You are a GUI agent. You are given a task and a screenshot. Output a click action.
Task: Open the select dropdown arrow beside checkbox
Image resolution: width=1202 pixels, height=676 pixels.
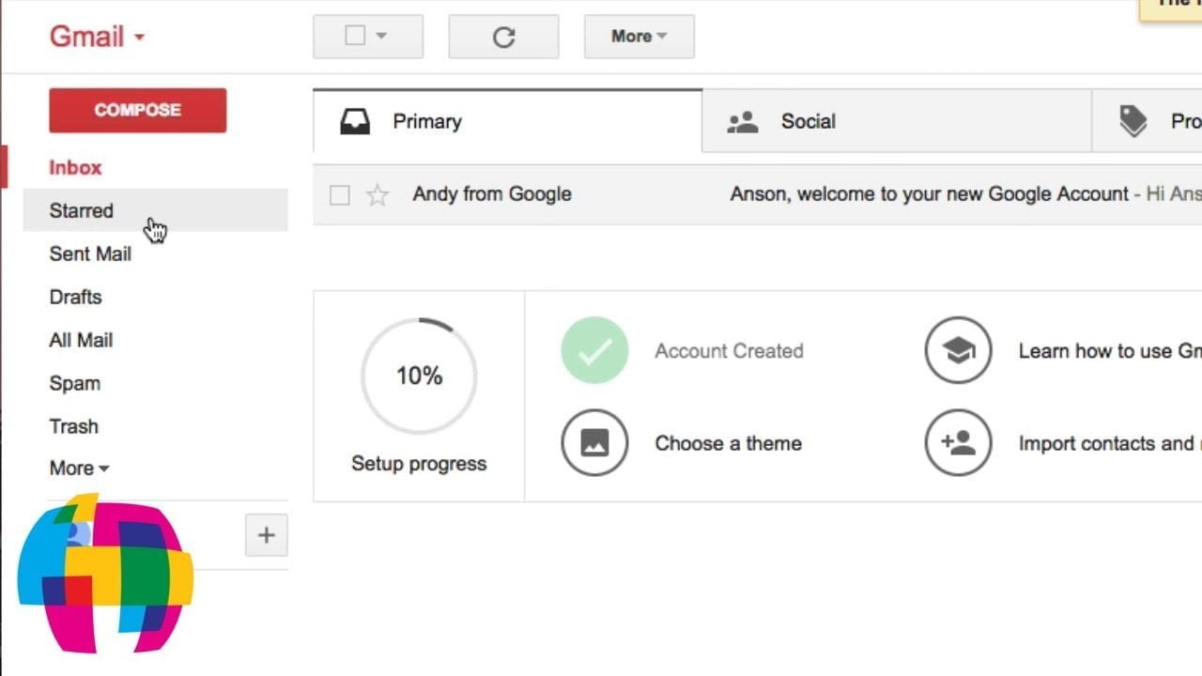pos(381,36)
